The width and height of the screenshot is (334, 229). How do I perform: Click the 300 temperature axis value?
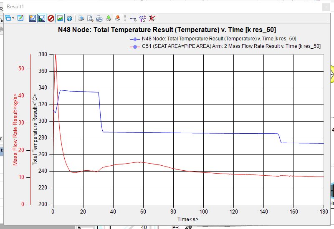pyautogui.click(x=43, y=121)
